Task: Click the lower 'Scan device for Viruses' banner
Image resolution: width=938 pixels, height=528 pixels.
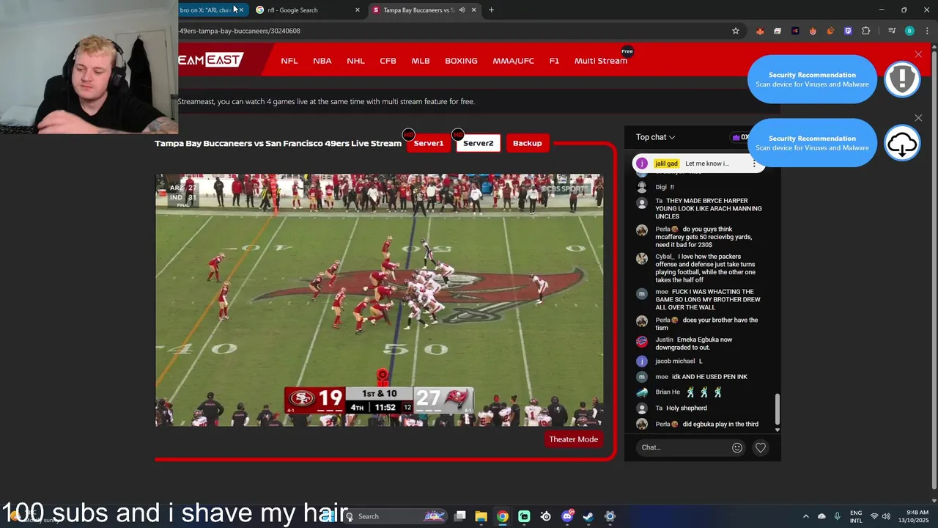Action: [x=812, y=143]
